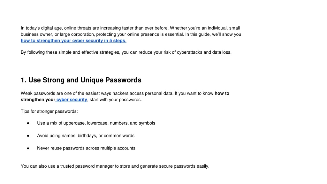327x184 pixels.
Task: Click the bold text 'how to' after 'want to know'
Action: (x=222, y=93)
